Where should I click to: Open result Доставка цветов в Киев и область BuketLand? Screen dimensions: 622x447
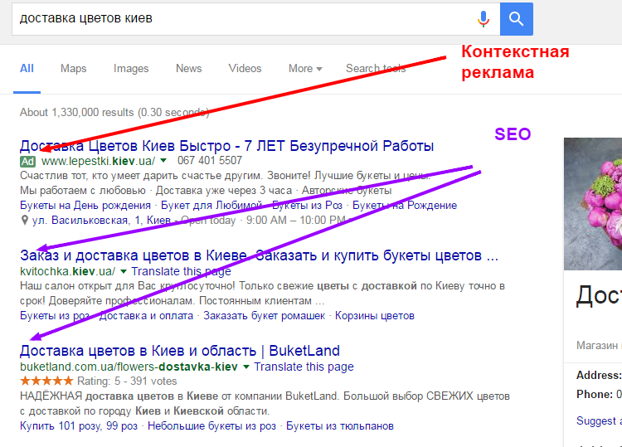(x=180, y=351)
